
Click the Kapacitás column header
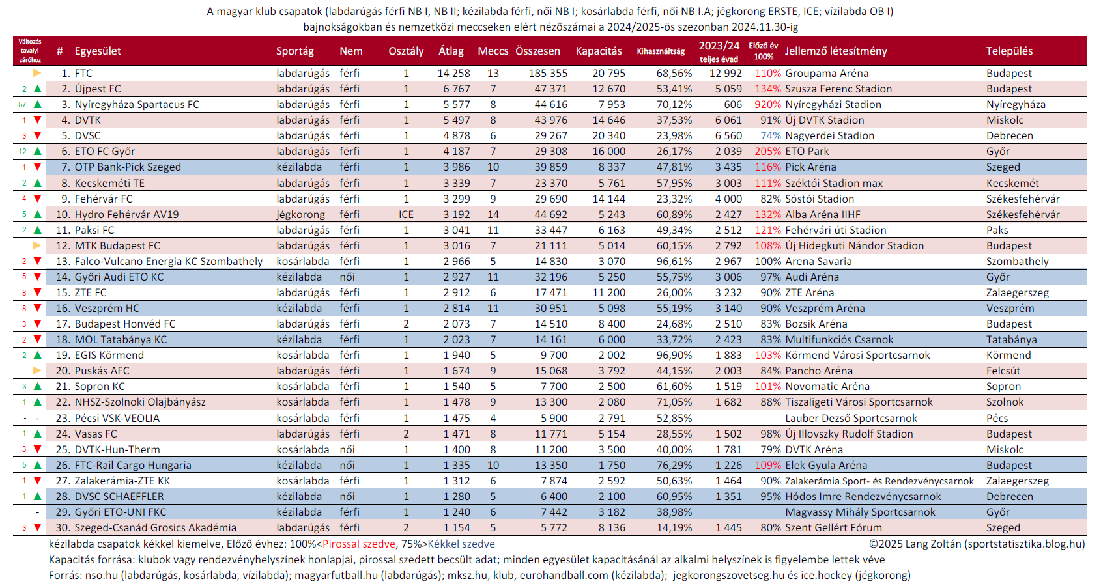pyautogui.click(x=599, y=51)
